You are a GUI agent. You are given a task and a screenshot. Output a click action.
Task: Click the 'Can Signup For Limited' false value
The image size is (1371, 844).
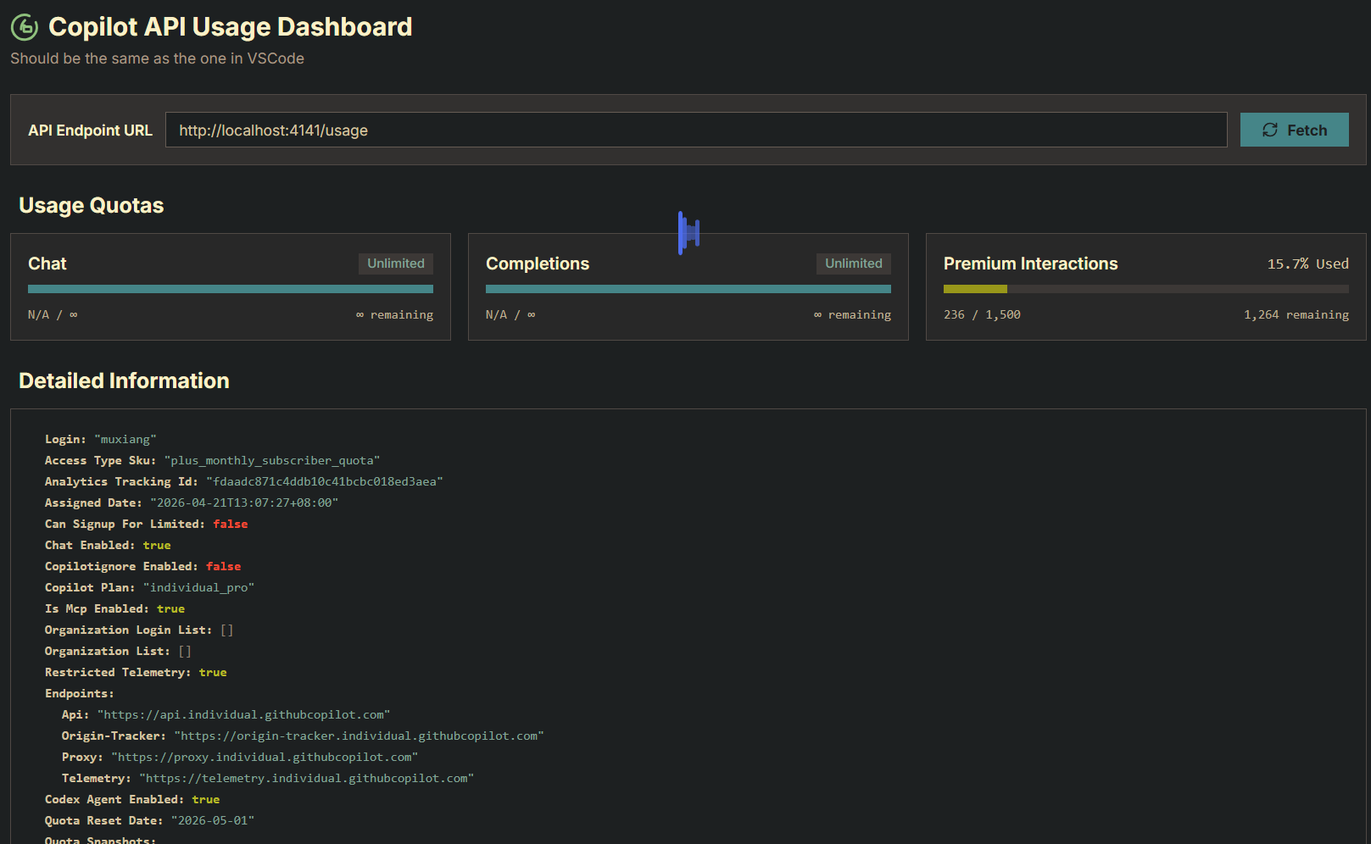[x=231, y=524]
